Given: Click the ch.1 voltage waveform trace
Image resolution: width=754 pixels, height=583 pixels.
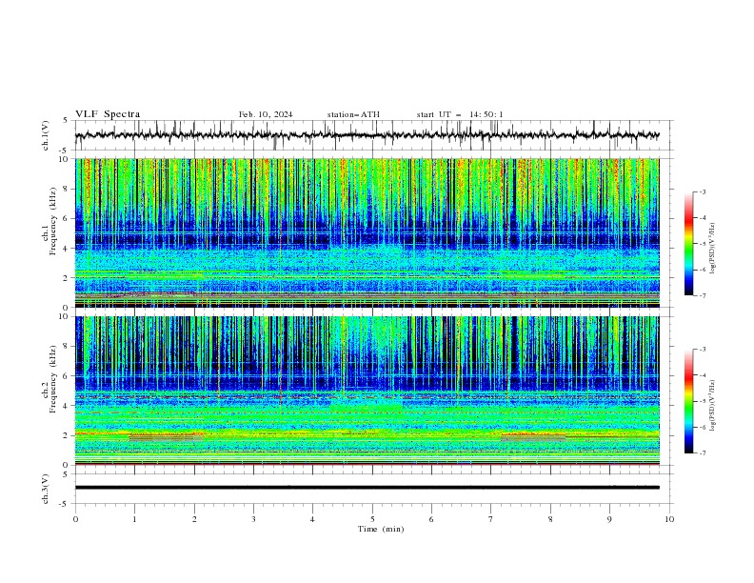Looking at the screenshot, I should (367, 135).
